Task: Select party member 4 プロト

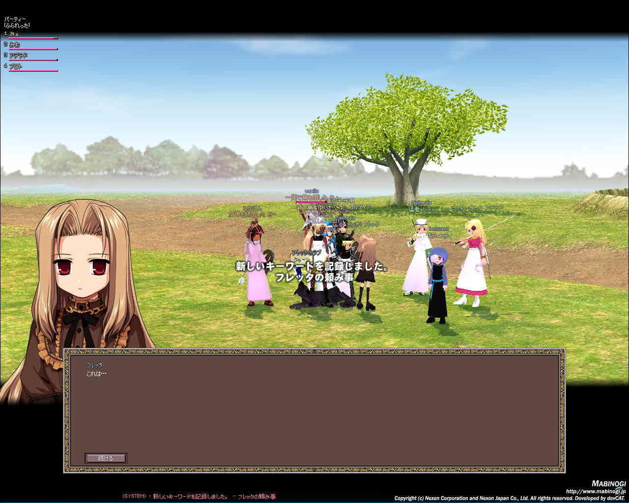Action: pyautogui.click(x=16, y=66)
